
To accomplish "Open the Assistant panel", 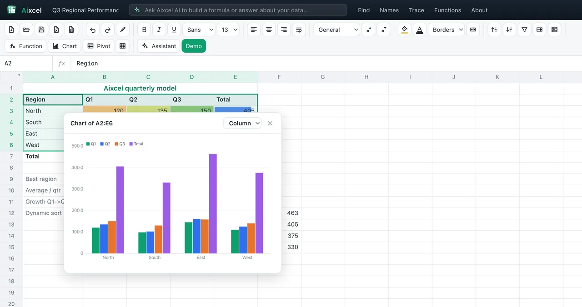I will pos(159,46).
